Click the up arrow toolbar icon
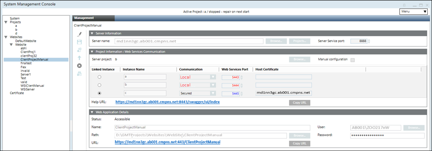 tap(80, 58)
